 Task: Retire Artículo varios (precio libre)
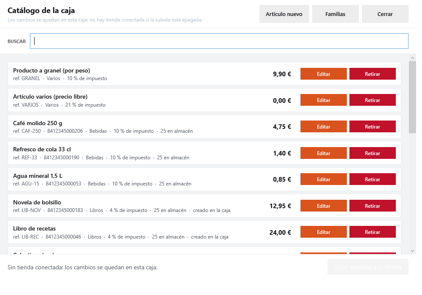tap(373, 100)
